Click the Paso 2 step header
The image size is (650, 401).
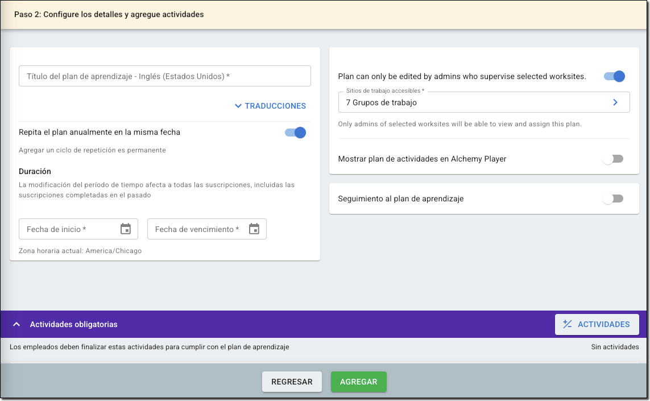click(109, 14)
